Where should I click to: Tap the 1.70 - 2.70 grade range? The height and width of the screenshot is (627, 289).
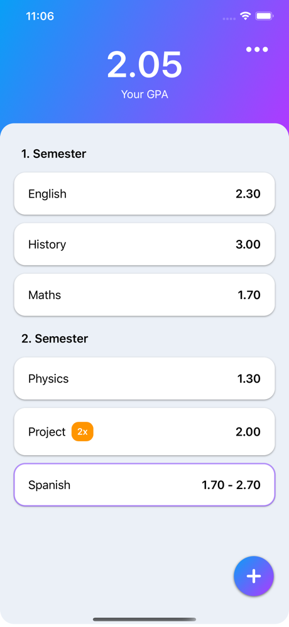231,485
